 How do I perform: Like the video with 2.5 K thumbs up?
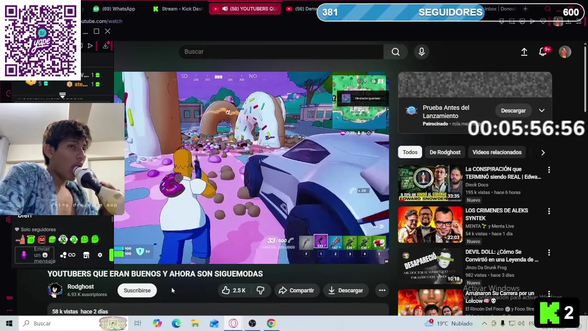point(234,291)
